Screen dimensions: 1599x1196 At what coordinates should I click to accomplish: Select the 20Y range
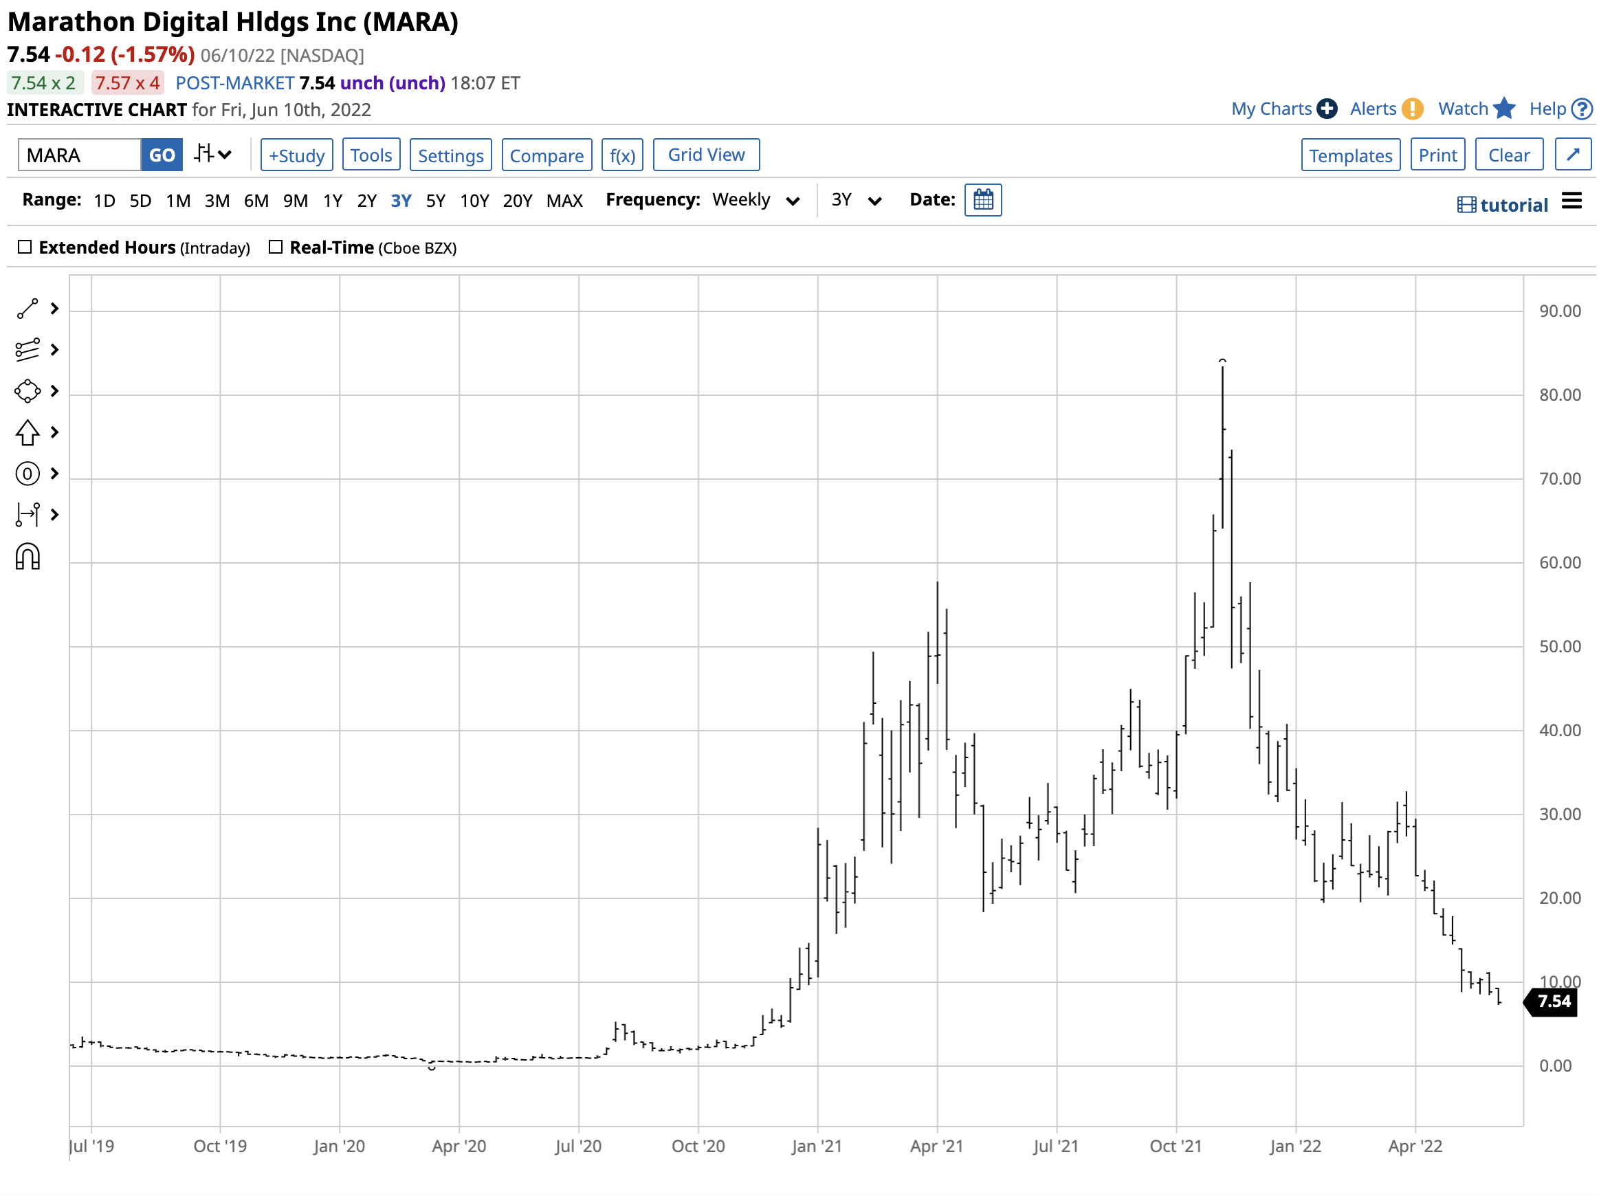point(518,201)
